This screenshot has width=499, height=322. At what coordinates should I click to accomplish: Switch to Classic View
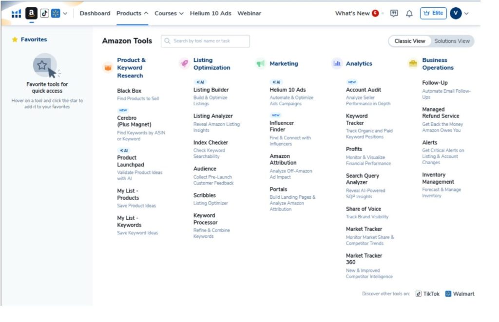[x=409, y=41]
